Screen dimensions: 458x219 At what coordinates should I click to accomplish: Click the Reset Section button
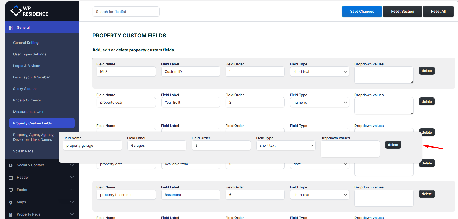click(402, 12)
